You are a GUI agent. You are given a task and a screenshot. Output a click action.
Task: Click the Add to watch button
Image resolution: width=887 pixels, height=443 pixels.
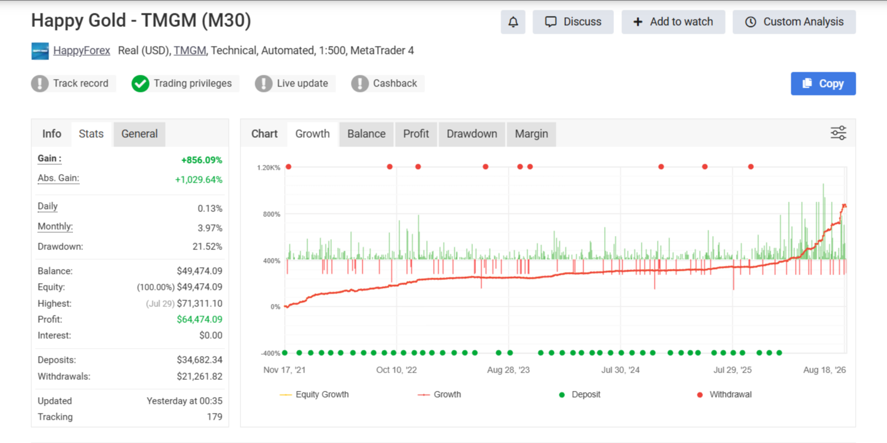point(673,22)
